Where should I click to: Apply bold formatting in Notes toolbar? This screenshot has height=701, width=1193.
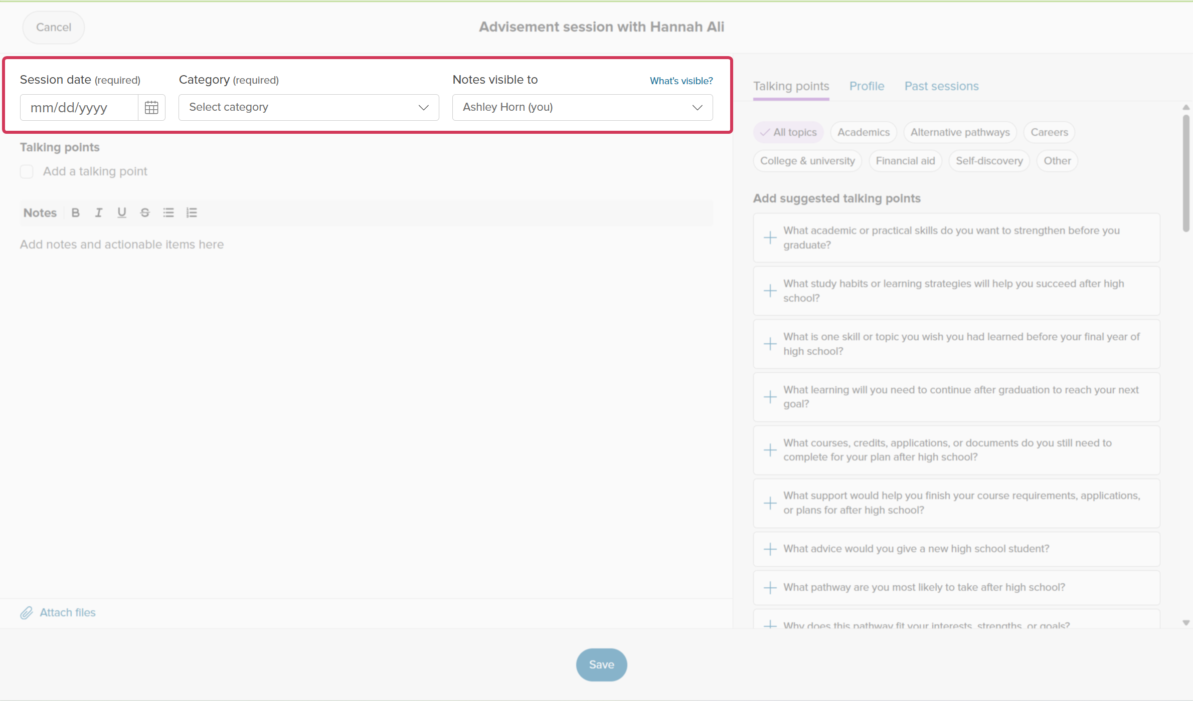point(76,213)
